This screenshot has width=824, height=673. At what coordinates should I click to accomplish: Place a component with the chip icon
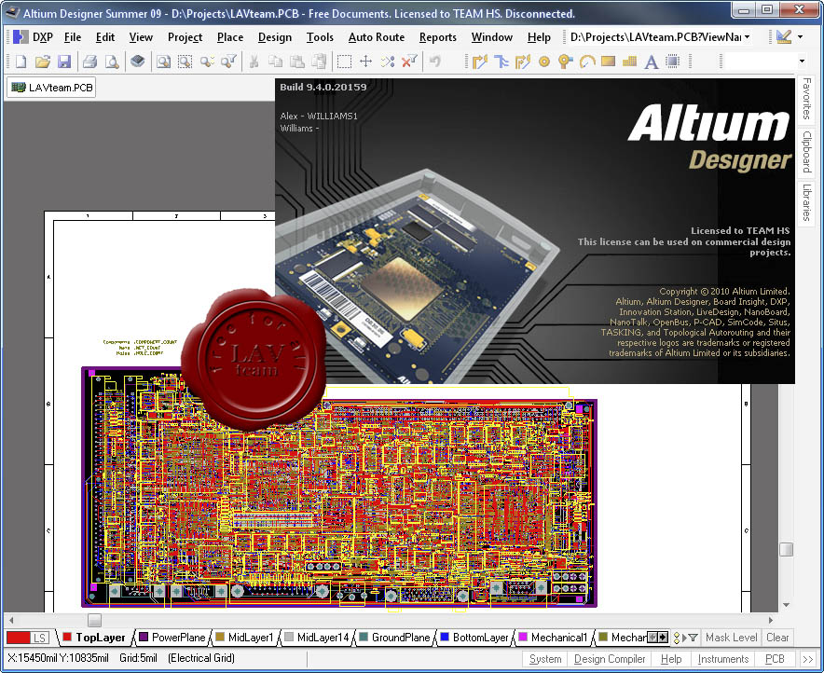pos(673,62)
